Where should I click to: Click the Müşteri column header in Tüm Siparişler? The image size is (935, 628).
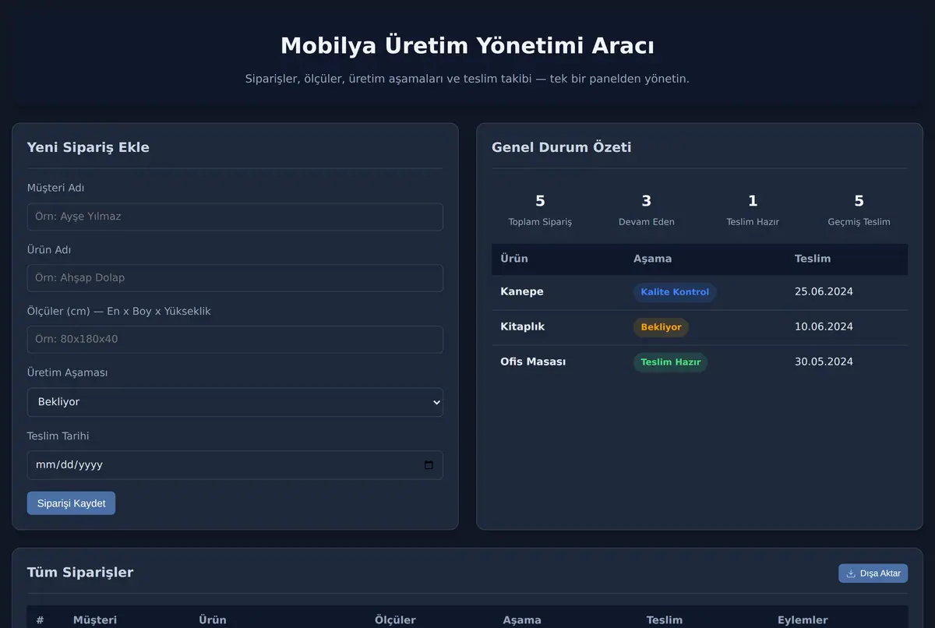tap(95, 620)
